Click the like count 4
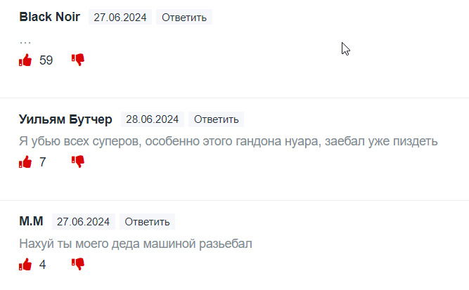Screen dimensions: 469x290 (x=43, y=265)
